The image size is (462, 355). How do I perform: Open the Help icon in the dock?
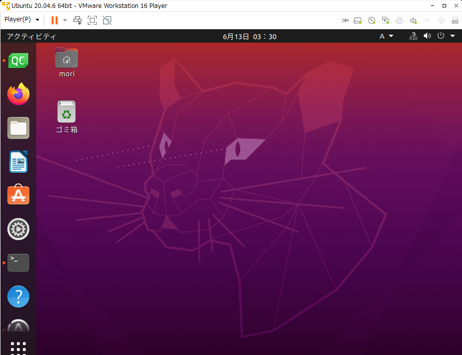[x=18, y=296]
